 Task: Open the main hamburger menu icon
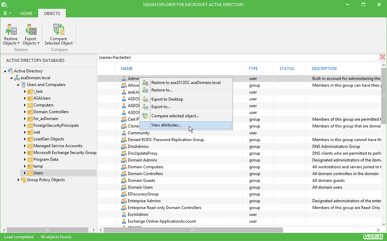(x=5, y=13)
